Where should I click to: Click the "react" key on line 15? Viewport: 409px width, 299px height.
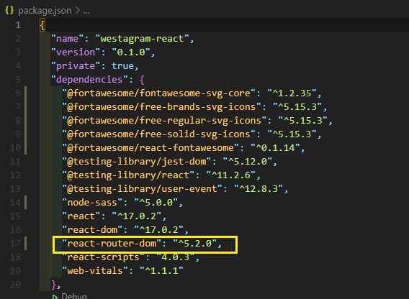point(81,216)
